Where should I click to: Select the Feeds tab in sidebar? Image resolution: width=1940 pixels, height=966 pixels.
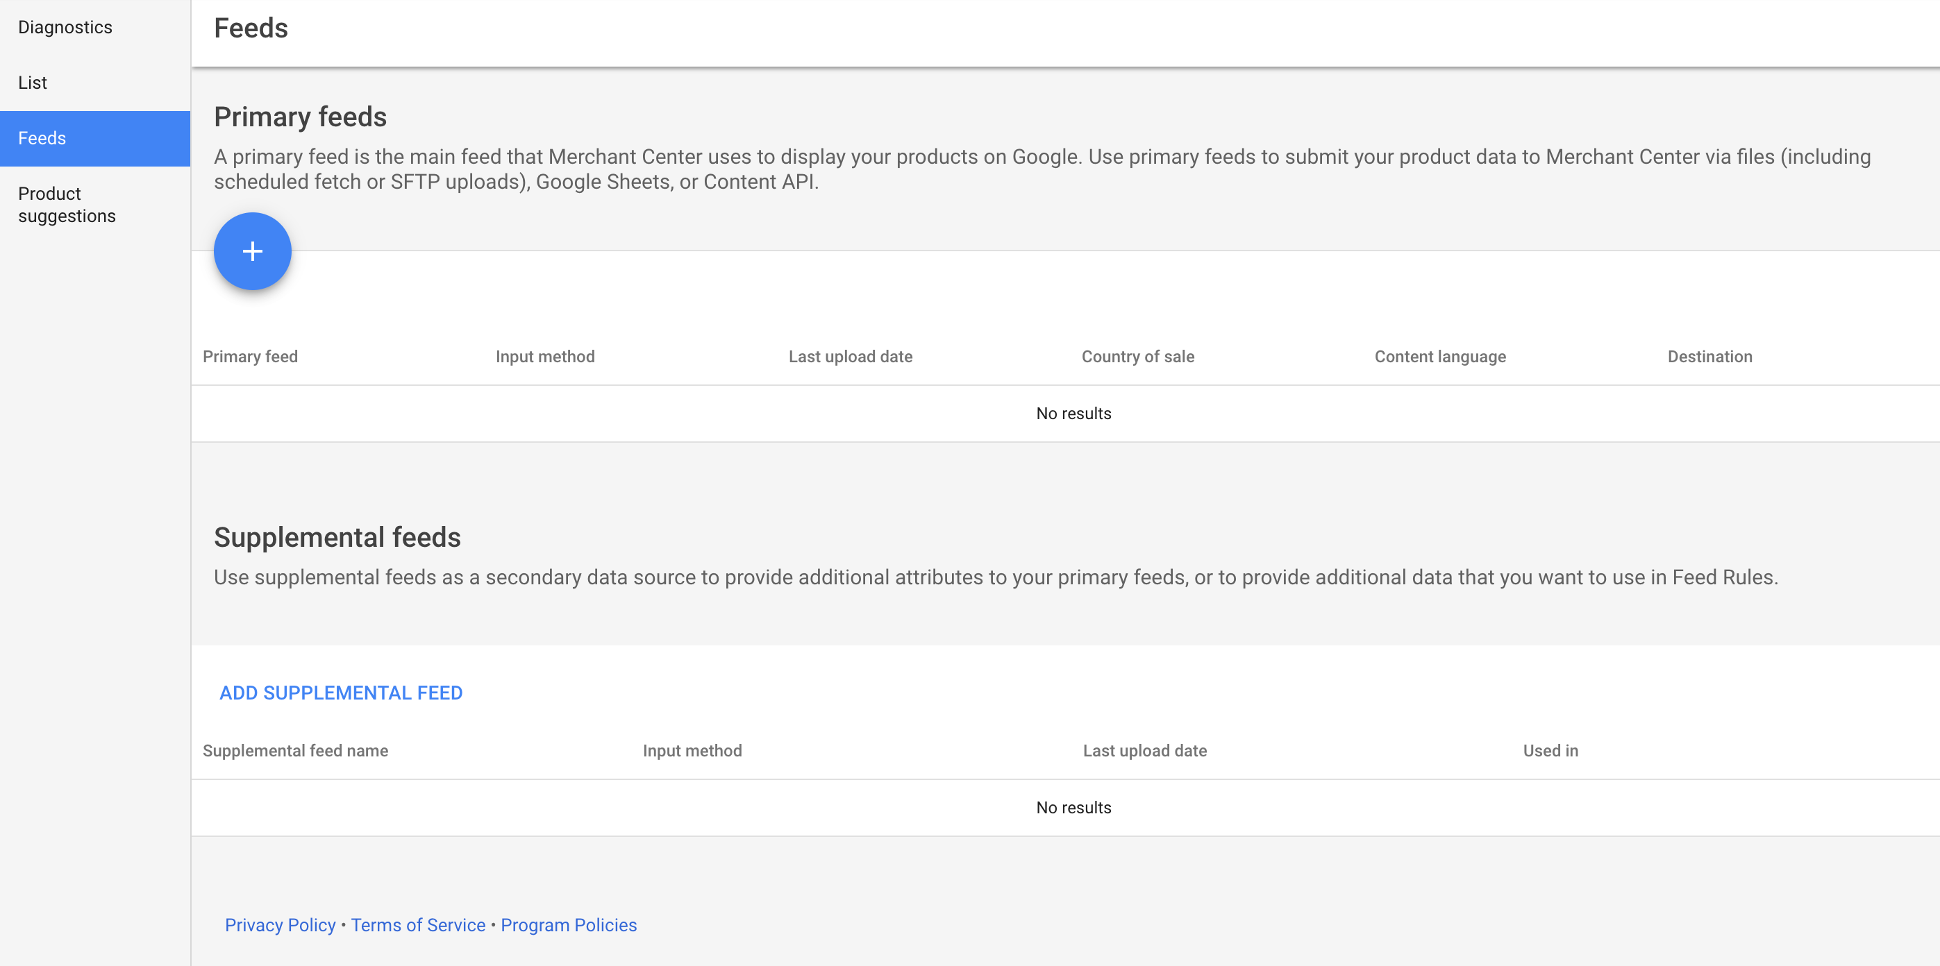point(94,136)
